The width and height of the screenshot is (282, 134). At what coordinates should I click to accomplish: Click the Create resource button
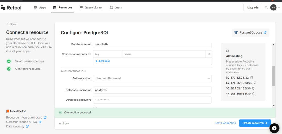255,123
